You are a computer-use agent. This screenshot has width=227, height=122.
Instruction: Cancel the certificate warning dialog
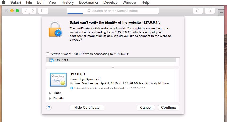146,107
